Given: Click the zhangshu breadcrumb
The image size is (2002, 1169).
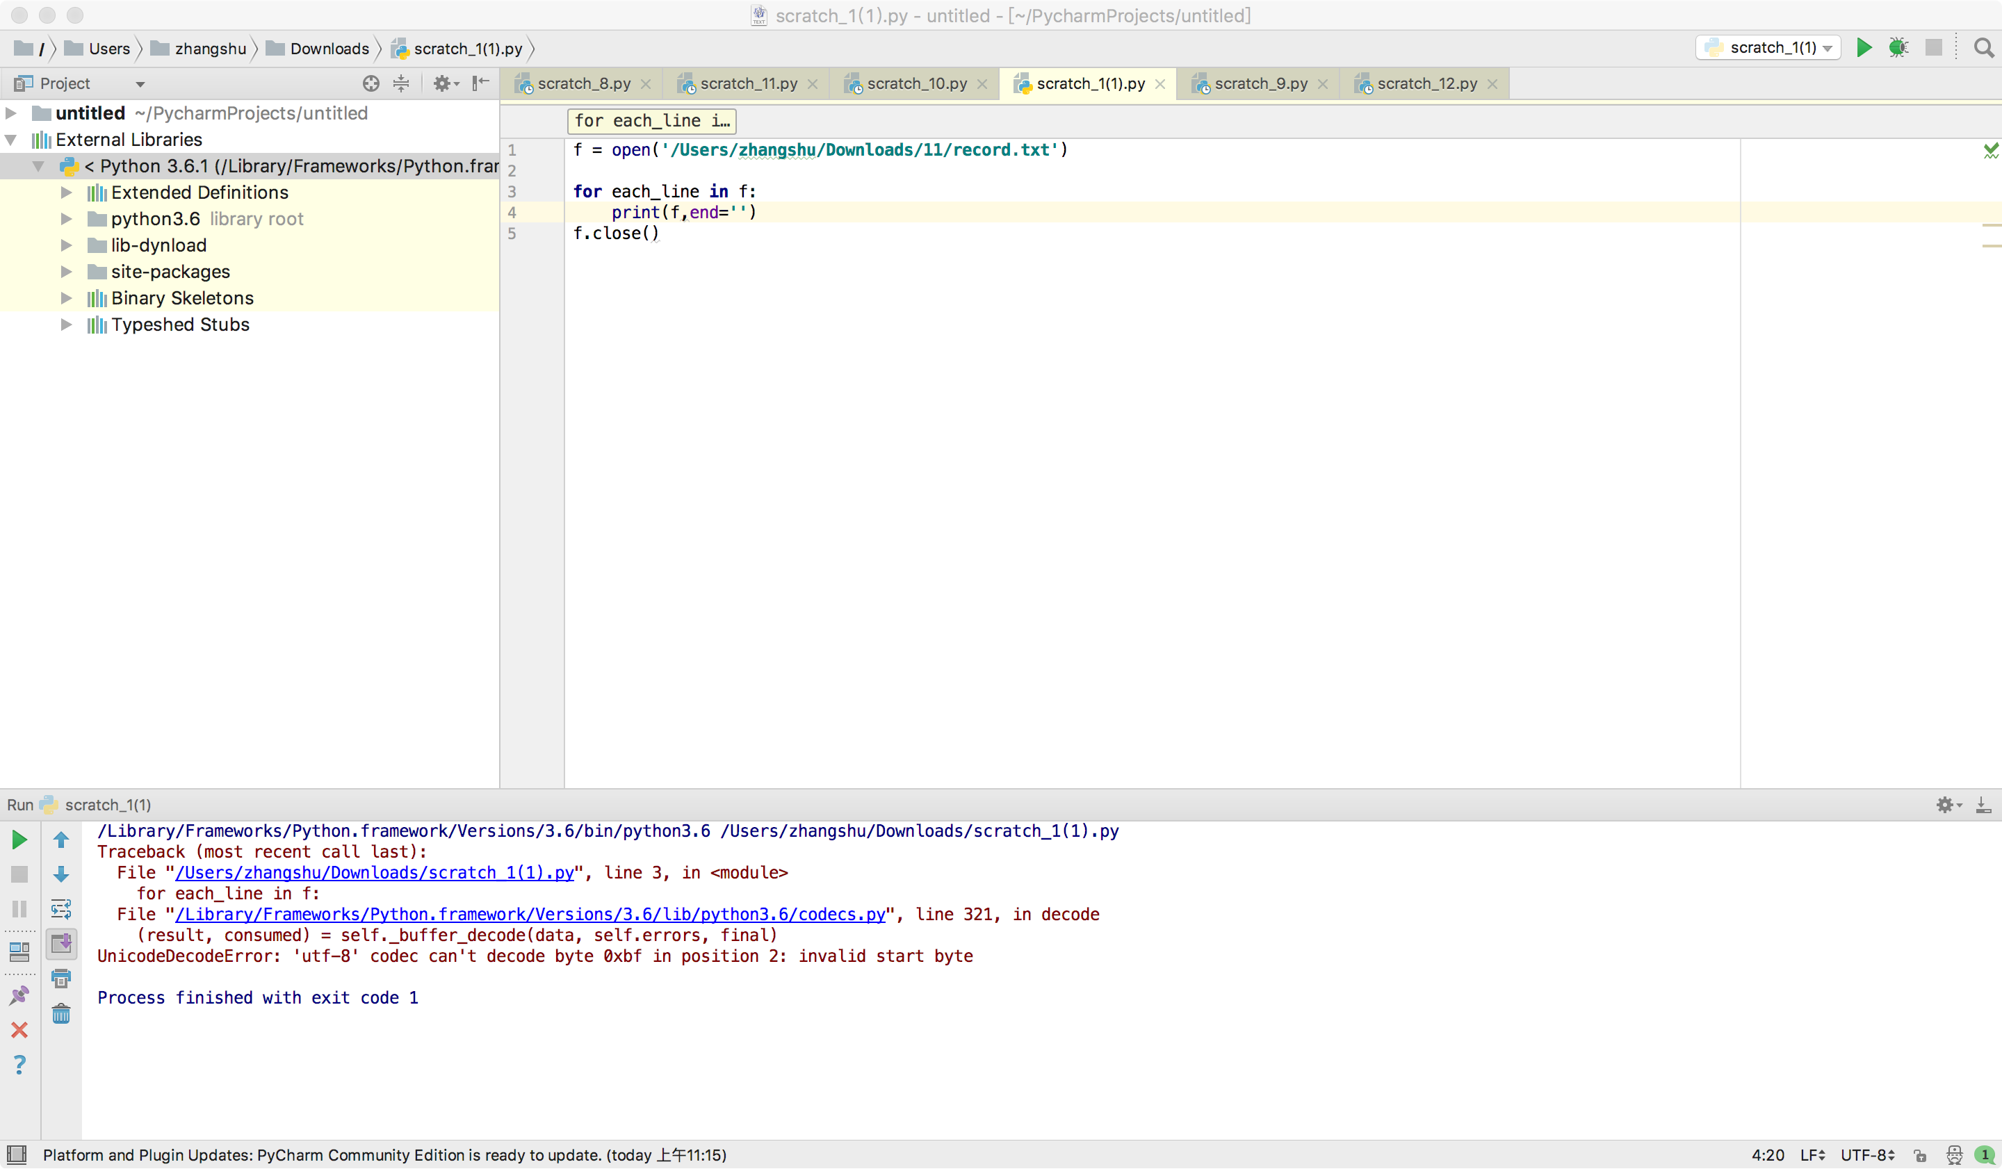Looking at the screenshot, I should pos(200,49).
